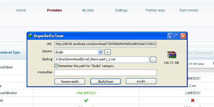The image size is (214, 107).
Task: Open the Premium tab
Action: click(x=54, y=10)
